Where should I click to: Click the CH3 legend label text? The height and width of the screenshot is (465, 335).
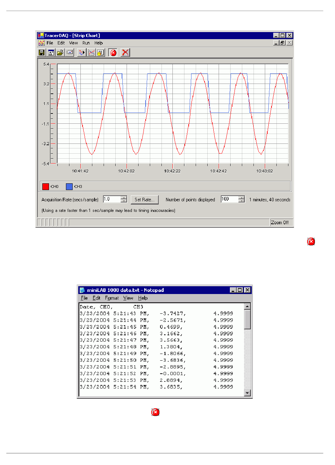click(78, 187)
